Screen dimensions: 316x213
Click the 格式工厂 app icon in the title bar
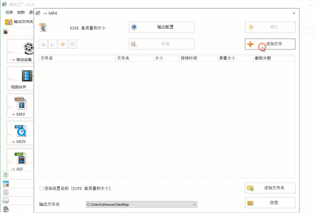(4, 4)
